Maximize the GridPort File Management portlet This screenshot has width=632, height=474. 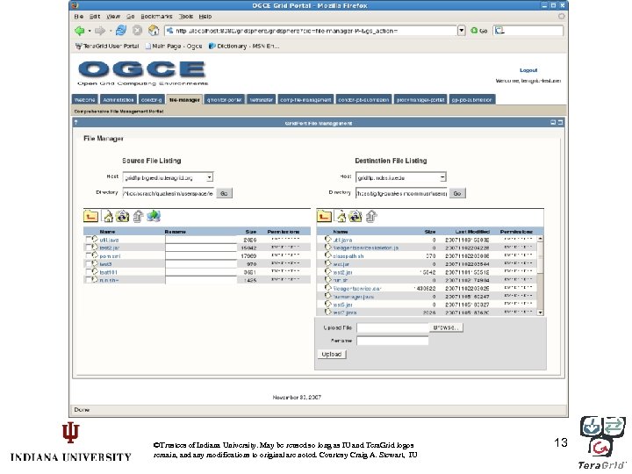tap(560, 123)
